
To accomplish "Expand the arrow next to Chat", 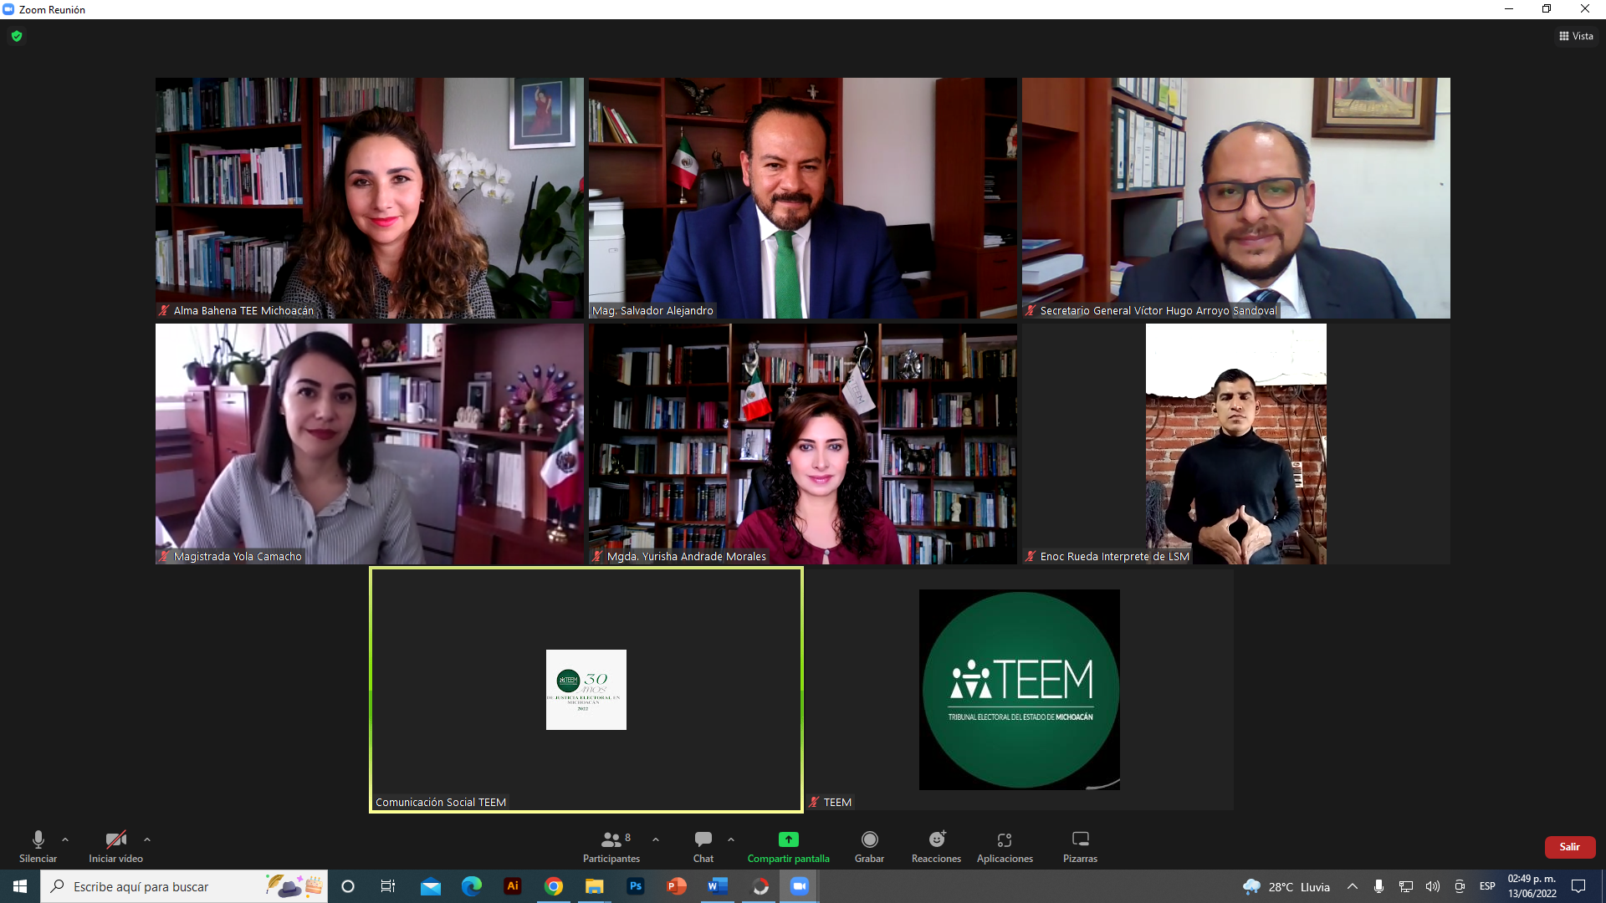I will [x=731, y=839].
